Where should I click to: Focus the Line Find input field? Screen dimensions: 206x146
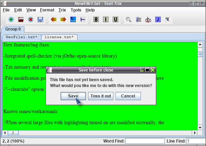pyautogui.click(x=196, y=141)
